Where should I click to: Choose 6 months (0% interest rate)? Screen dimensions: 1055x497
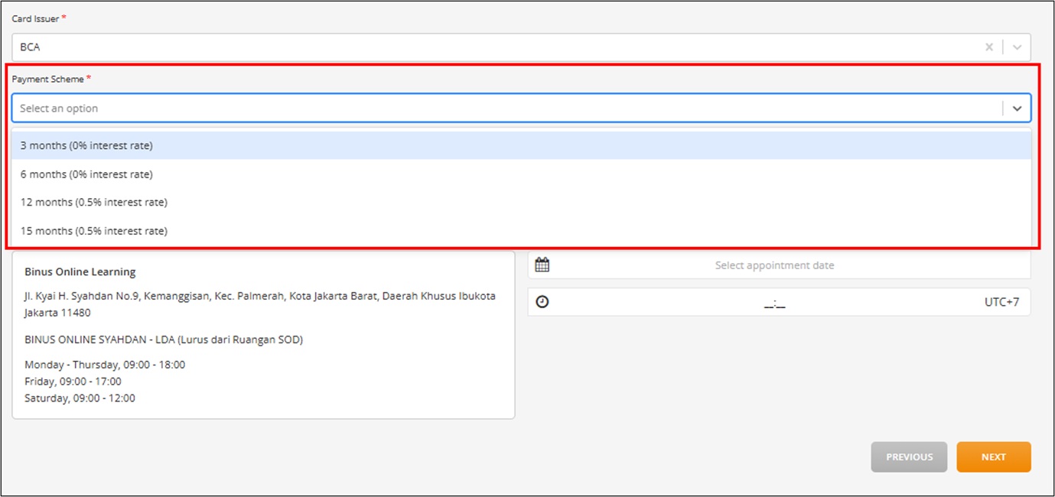pyautogui.click(x=521, y=174)
